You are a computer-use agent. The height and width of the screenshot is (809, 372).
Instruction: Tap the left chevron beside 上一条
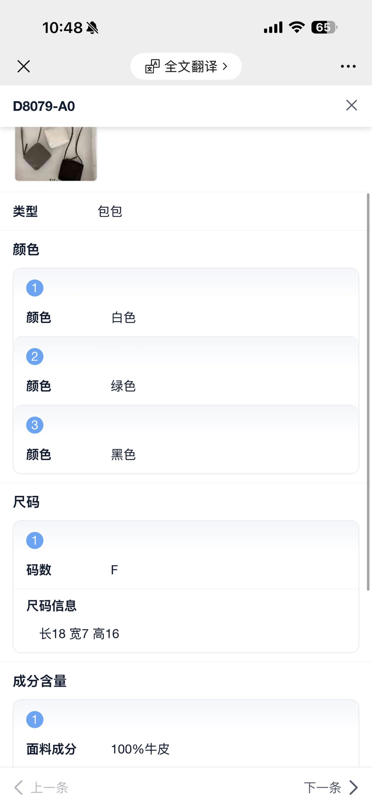click(18, 788)
